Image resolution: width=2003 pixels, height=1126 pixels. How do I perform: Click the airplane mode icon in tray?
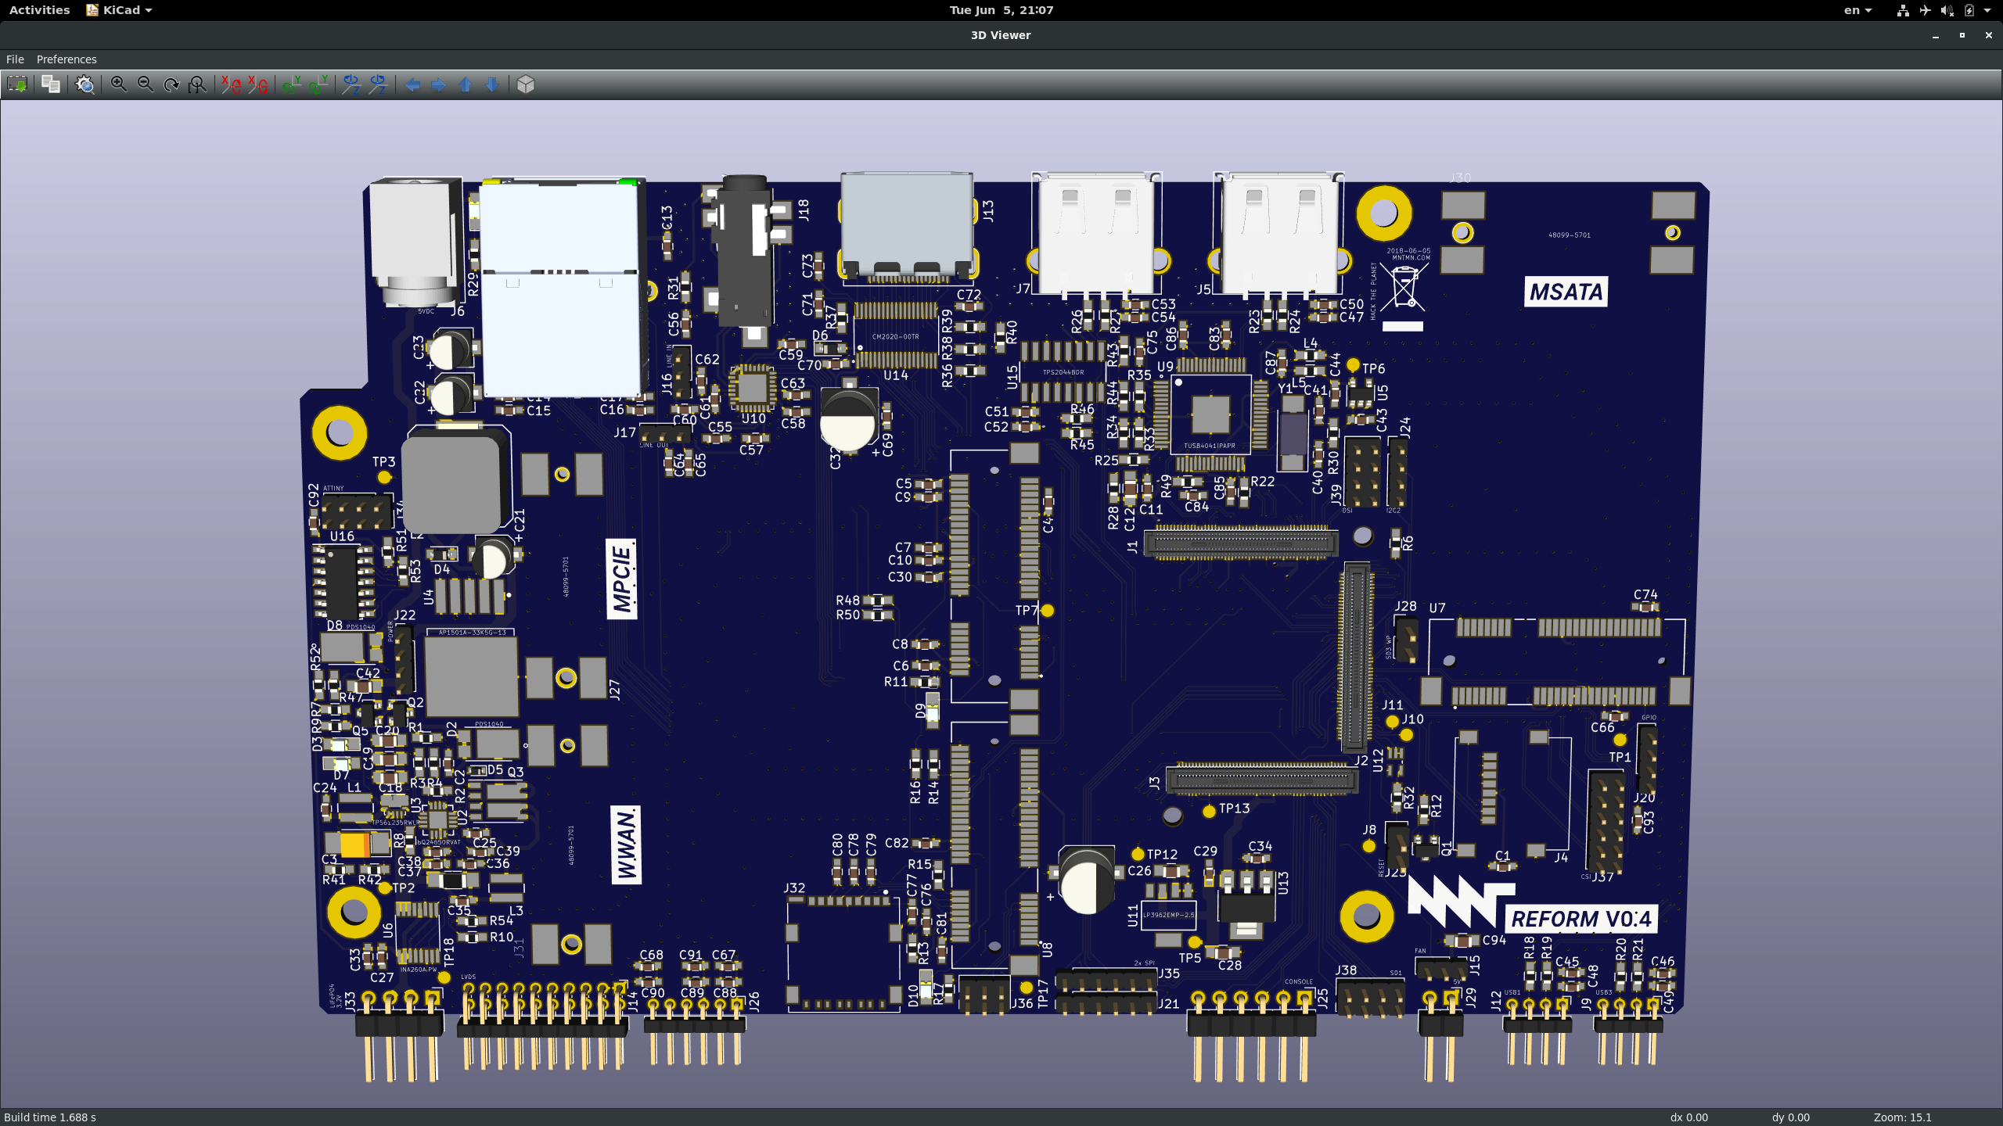coord(1925,10)
